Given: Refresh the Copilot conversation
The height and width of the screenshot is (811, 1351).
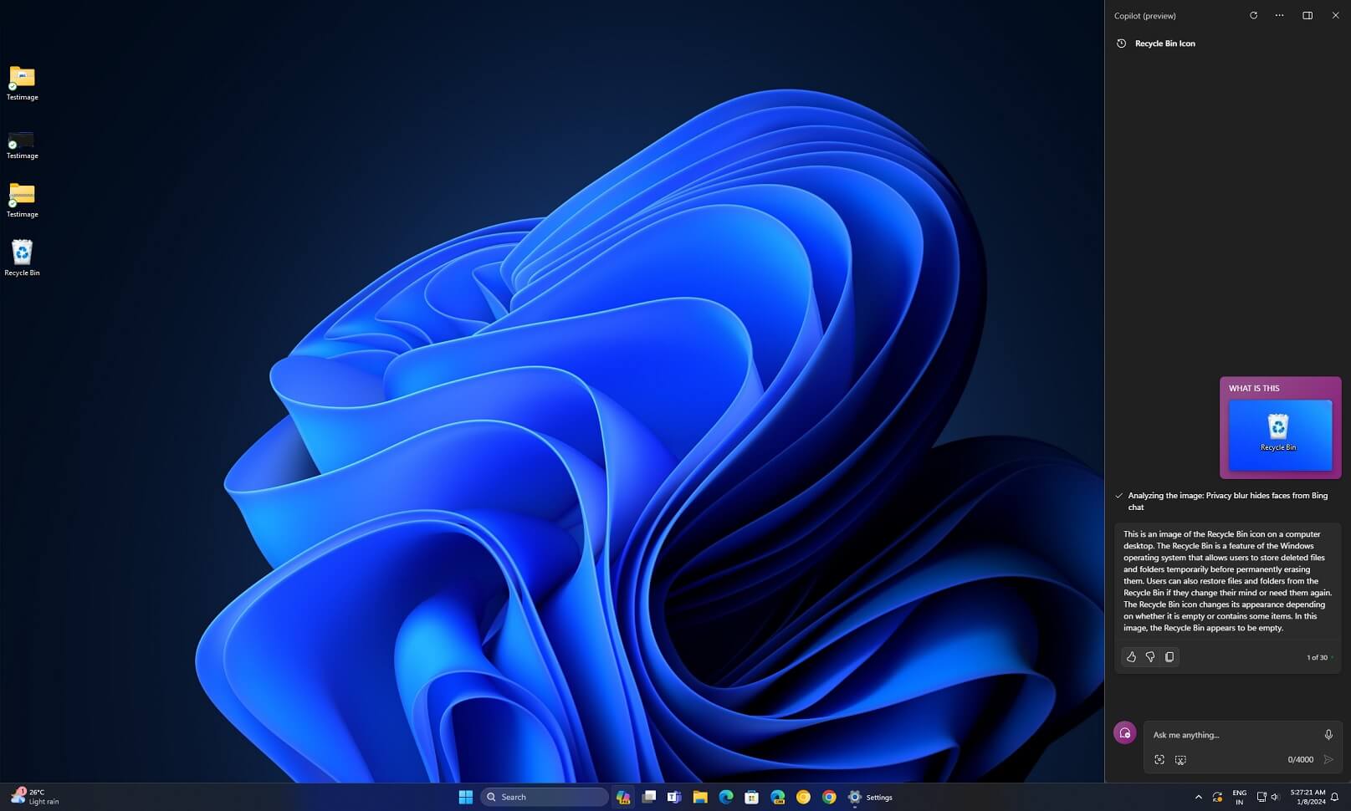Looking at the screenshot, I should point(1253,15).
